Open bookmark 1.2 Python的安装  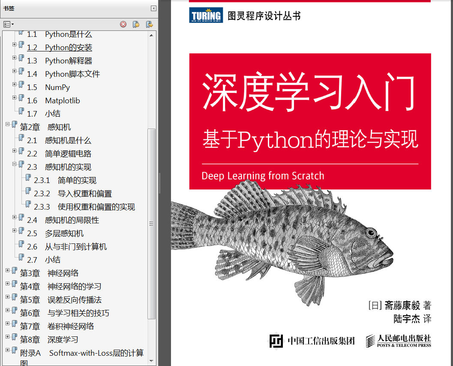click(x=60, y=48)
